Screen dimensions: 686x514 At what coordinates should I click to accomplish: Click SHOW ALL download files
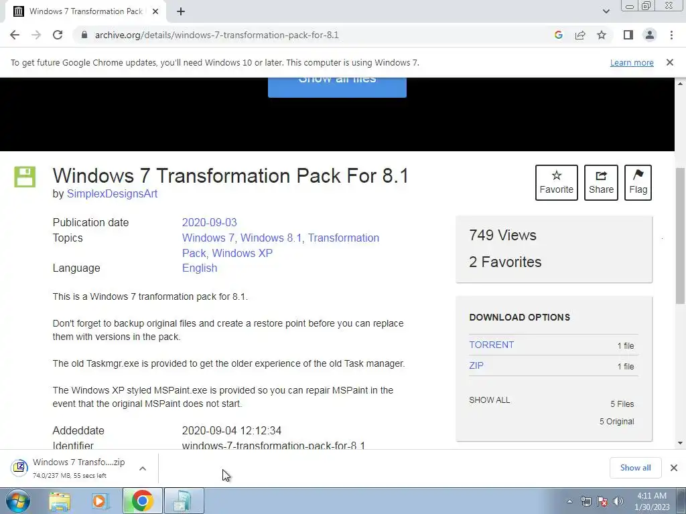click(490, 400)
